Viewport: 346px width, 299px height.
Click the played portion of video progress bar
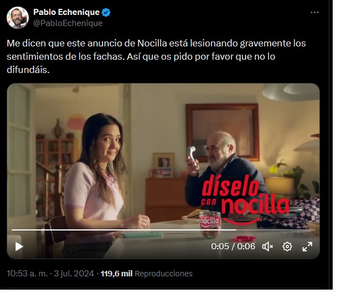(x=124, y=230)
